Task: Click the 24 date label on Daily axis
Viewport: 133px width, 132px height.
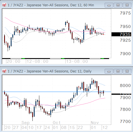Action: (47, 128)
